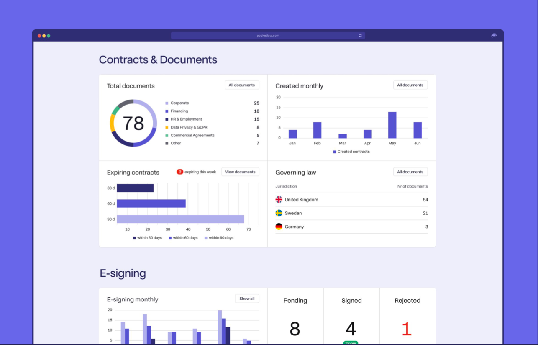This screenshot has width=538, height=345.
Task: Select the Data Privacy & GDPR legend entry
Action: (x=186, y=127)
